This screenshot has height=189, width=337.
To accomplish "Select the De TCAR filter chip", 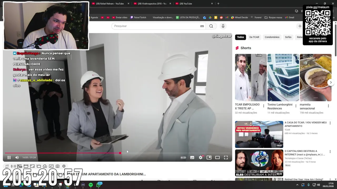I will (254, 37).
